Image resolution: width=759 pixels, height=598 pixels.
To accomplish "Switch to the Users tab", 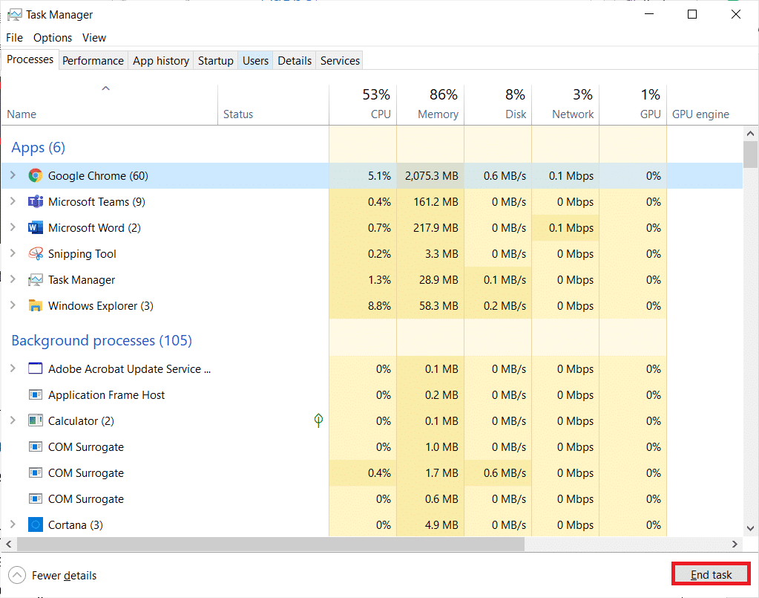I will [255, 61].
